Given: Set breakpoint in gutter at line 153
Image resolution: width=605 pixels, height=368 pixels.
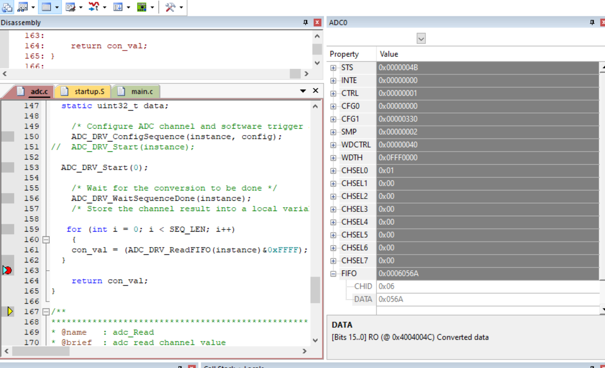Looking at the screenshot, I should click(x=7, y=167).
